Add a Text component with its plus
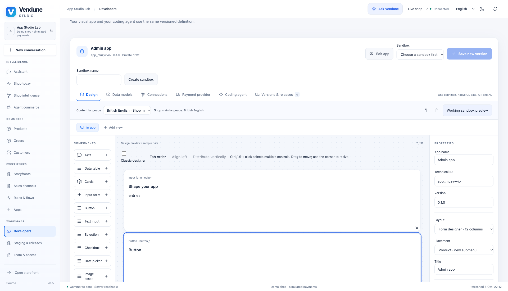Image resolution: width=508 pixels, height=291 pixels. click(x=106, y=155)
